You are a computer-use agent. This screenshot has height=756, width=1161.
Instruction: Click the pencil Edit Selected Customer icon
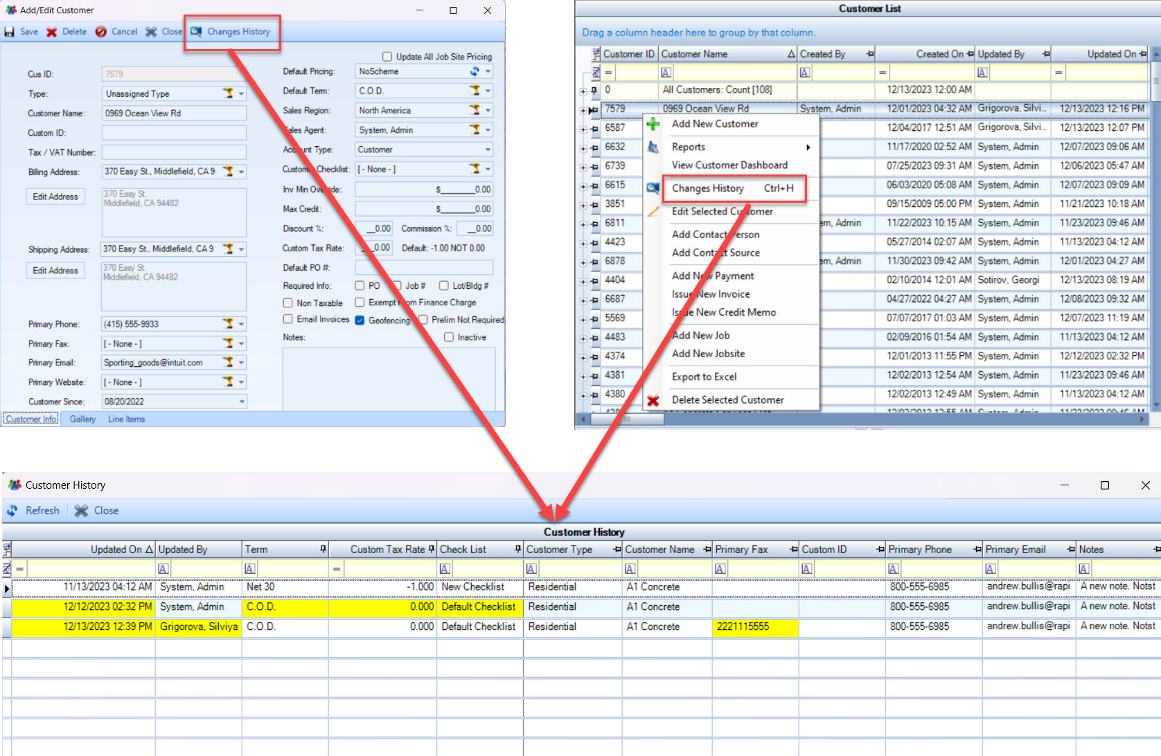coord(653,212)
